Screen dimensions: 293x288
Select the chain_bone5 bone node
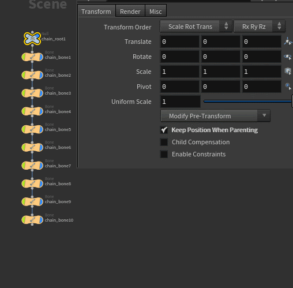click(x=32, y=129)
